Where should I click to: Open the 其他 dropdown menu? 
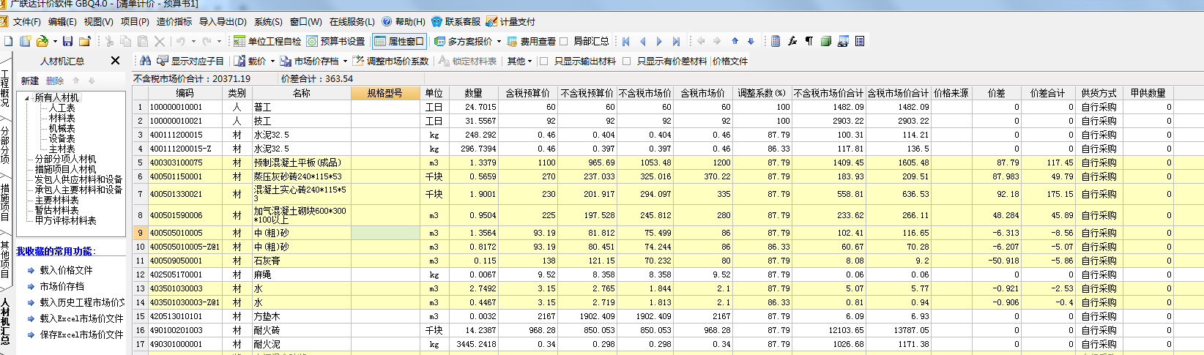point(520,61)
